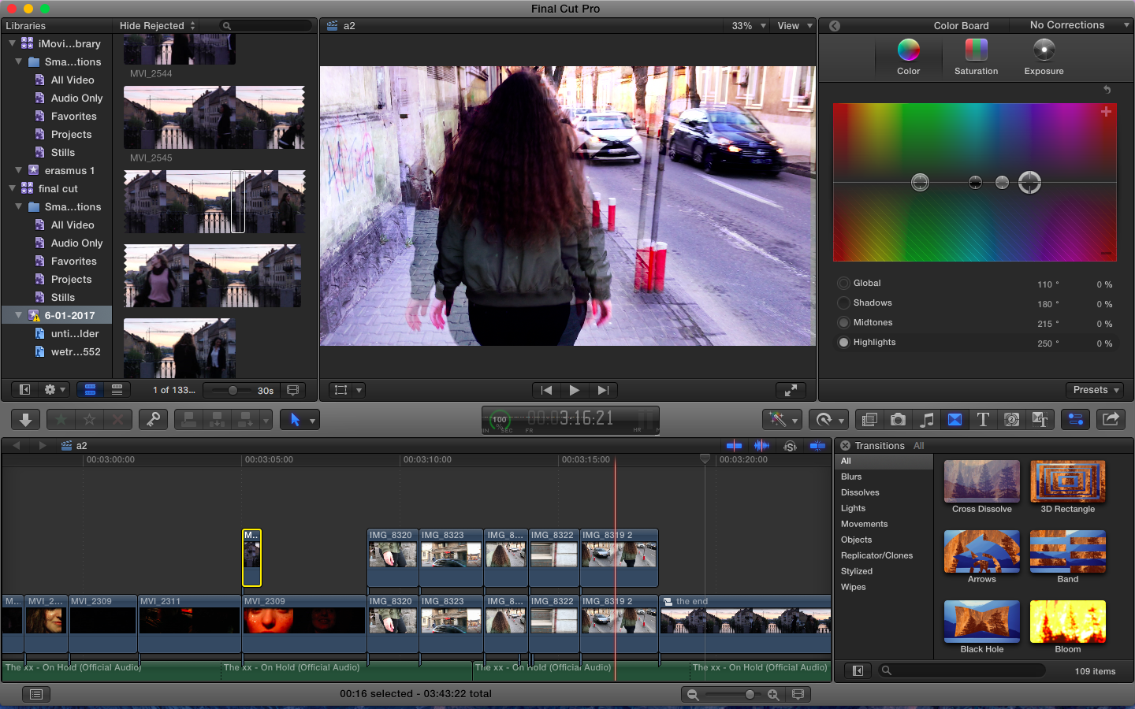1135x709 pixels.
Task: Click the Black Hole transition thumbnail
Action: point(982,622)
